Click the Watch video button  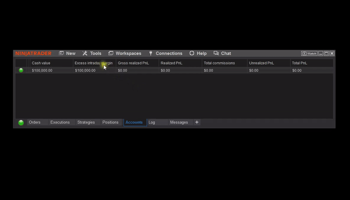coord(309,53)
